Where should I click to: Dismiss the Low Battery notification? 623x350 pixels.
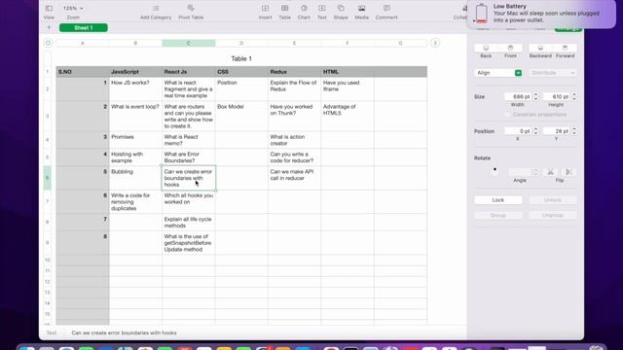click(x=542, y=14)
